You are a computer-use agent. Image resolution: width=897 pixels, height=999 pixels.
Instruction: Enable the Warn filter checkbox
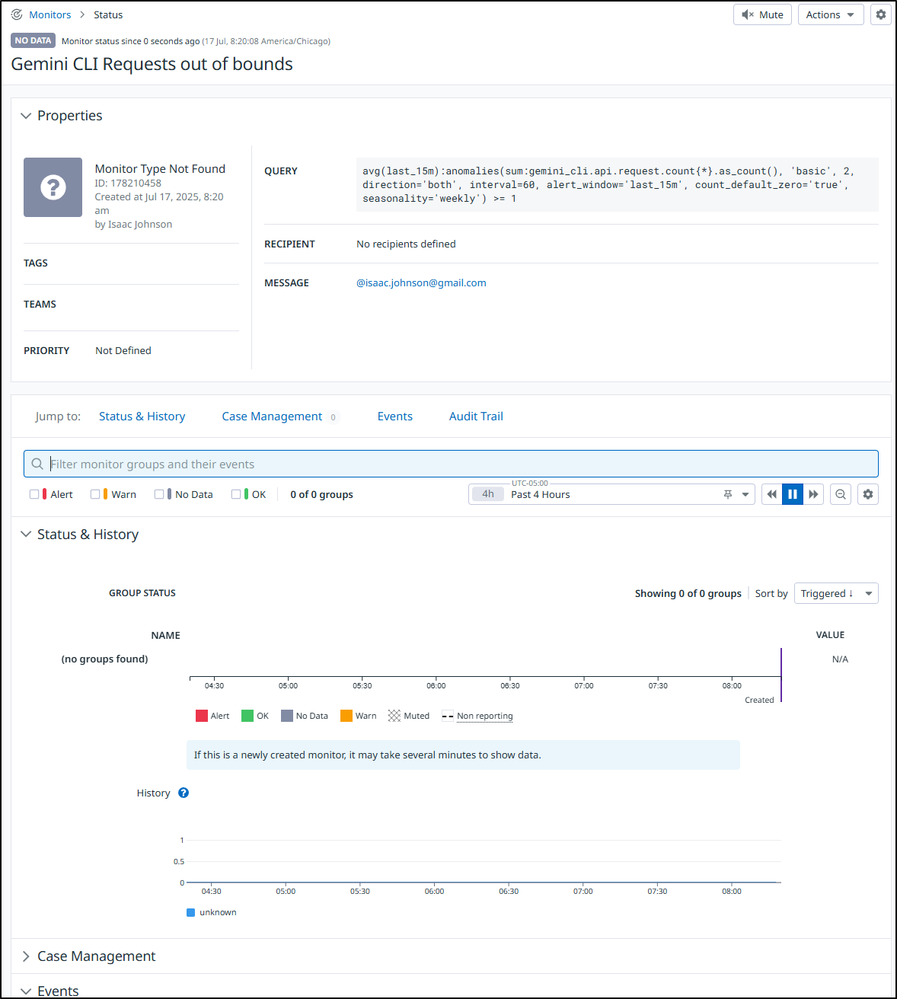pos(95,494)
